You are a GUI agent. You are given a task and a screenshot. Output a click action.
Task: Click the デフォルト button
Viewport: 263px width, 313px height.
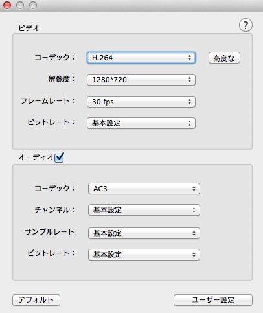pyautogui.click(x=36, y=300)
